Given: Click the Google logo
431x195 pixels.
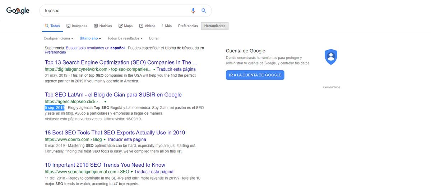Looking at the screenshot, I should 18,11.
